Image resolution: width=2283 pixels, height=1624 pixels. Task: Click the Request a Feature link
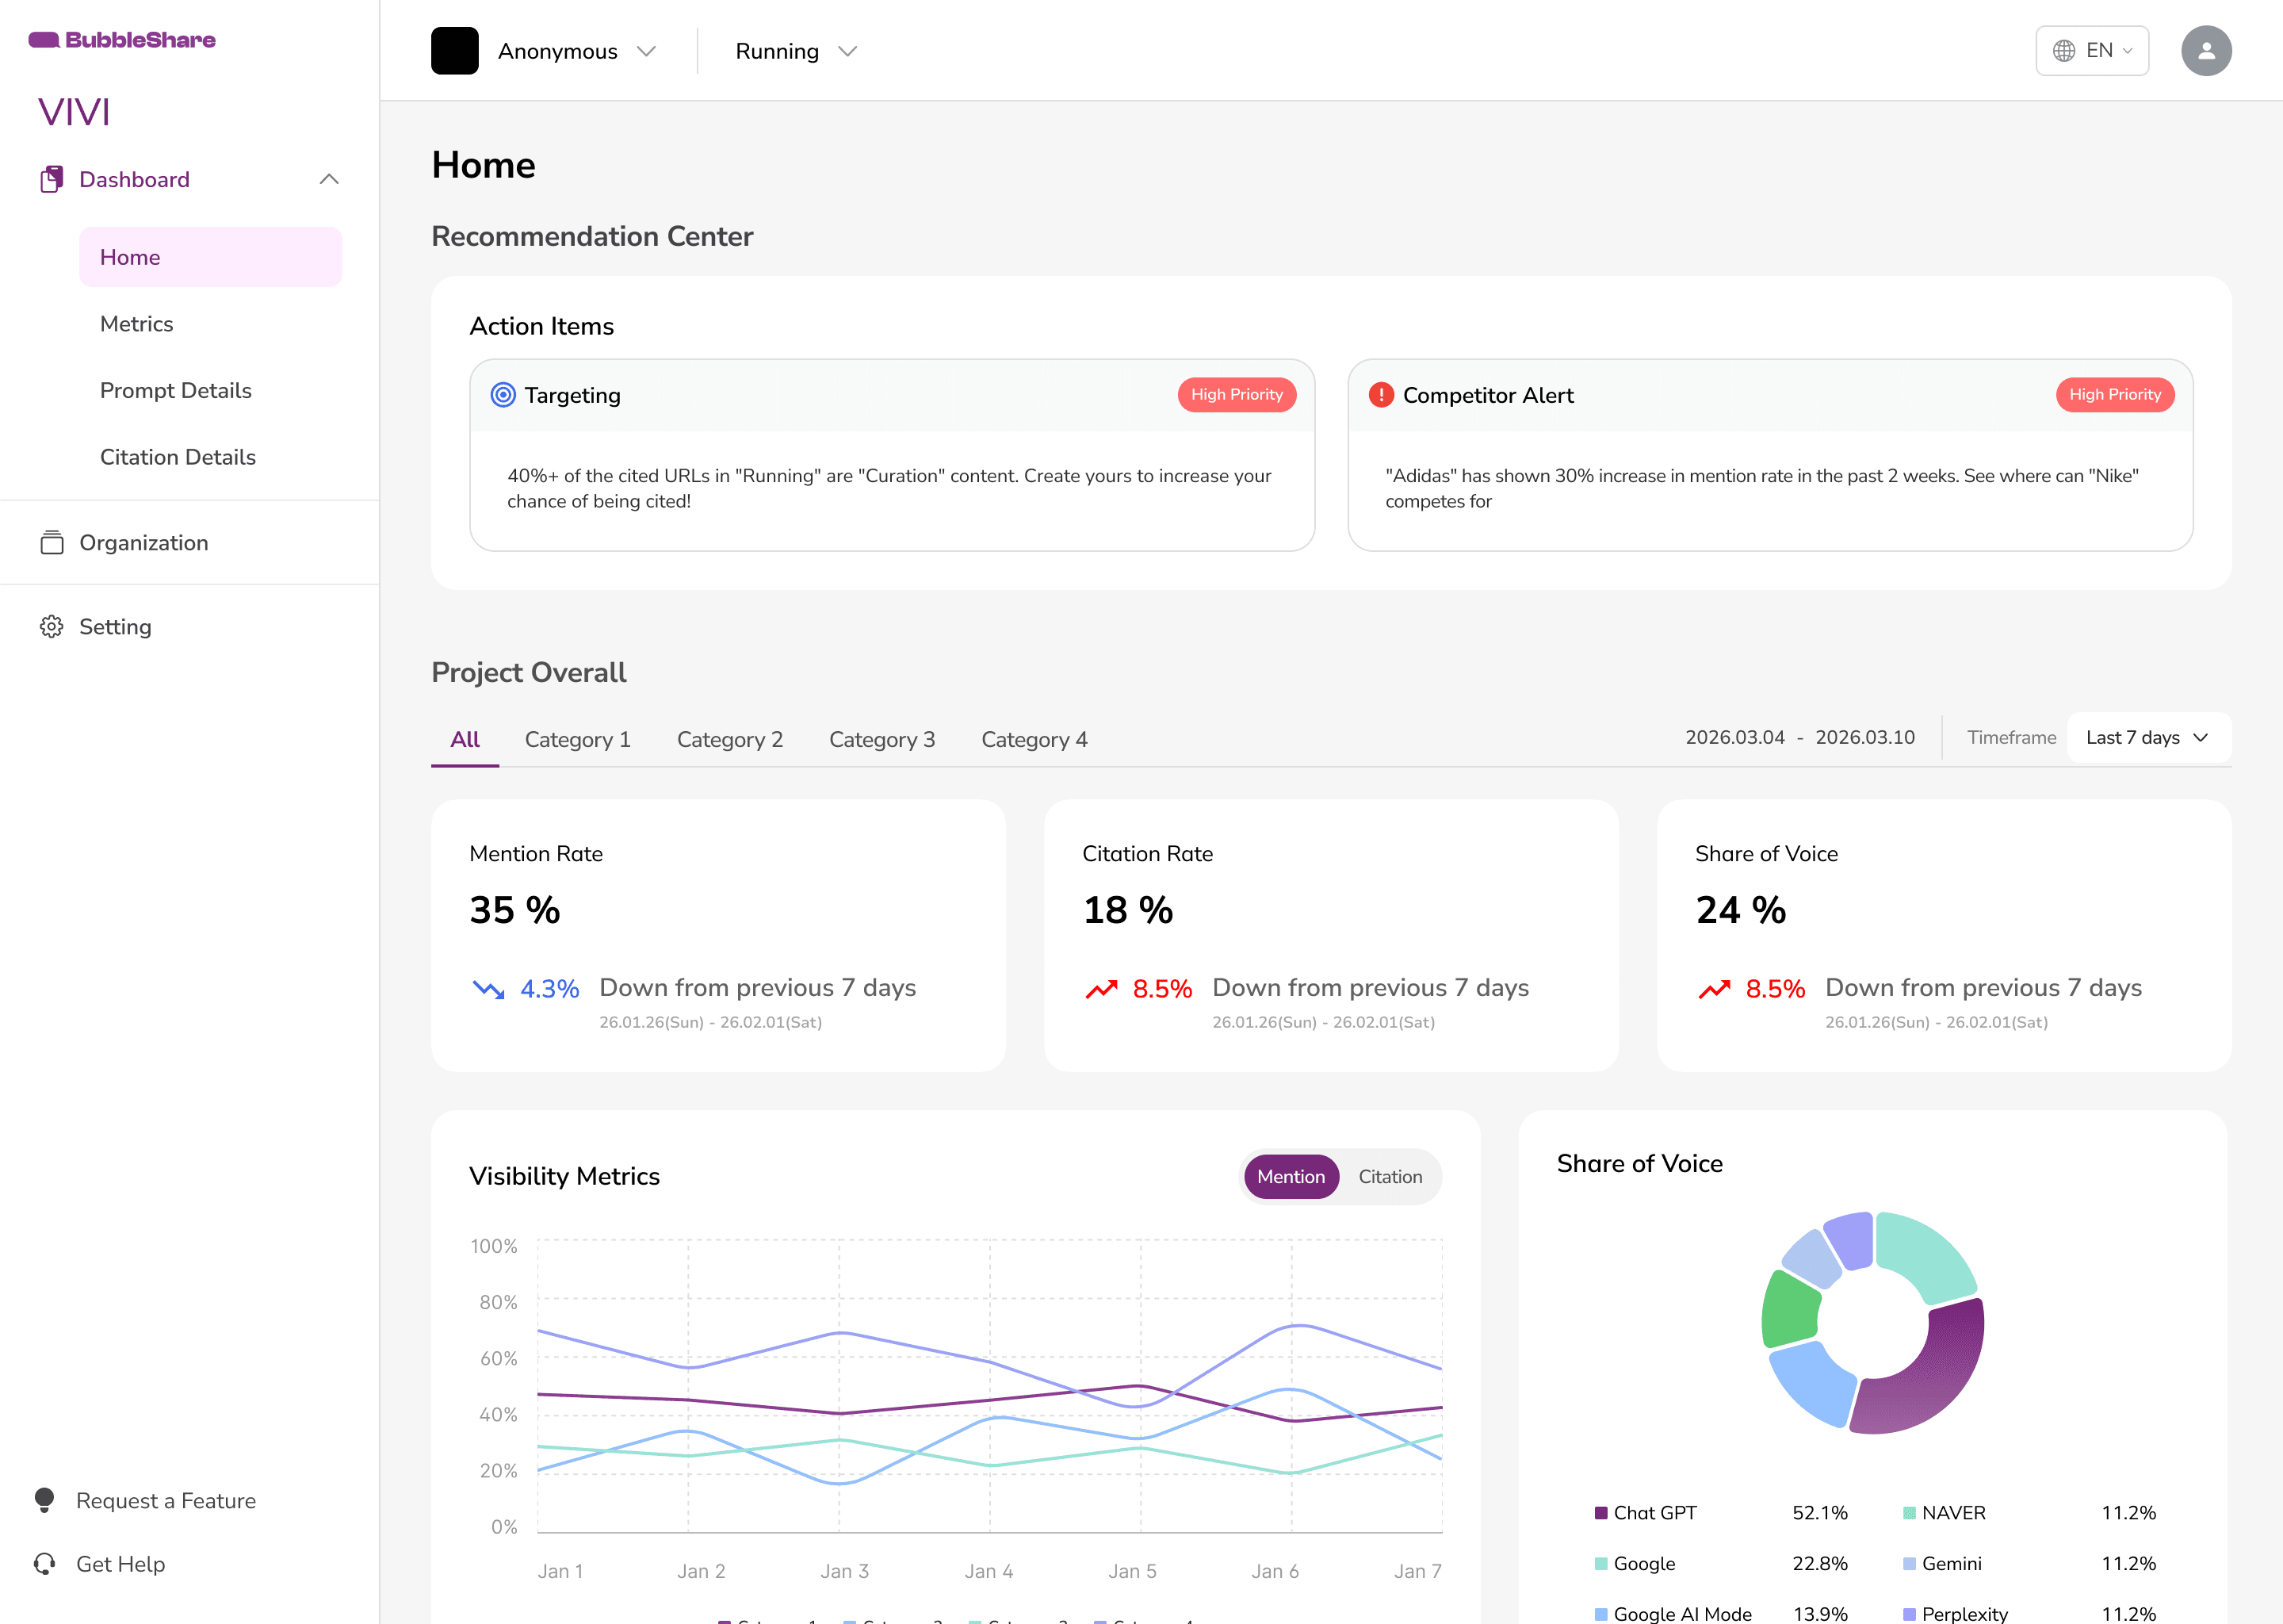tap(165, 1500)
